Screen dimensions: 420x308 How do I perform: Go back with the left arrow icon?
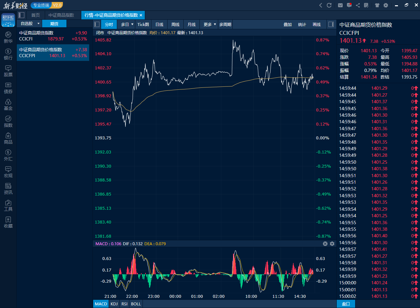(321, 5)
